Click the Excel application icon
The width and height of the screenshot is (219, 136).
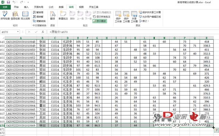click(3, 2)
